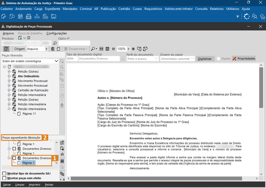Click the Fechar button
Screen dimensions: 266x188
coord(49,185)
